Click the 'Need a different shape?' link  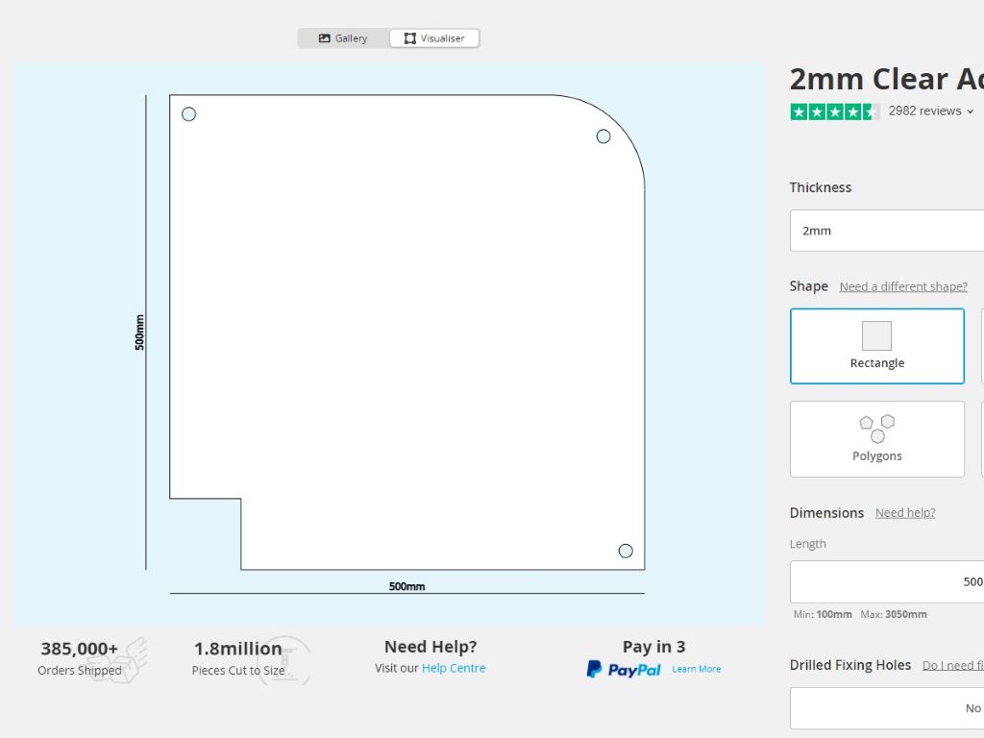point(903,286)
